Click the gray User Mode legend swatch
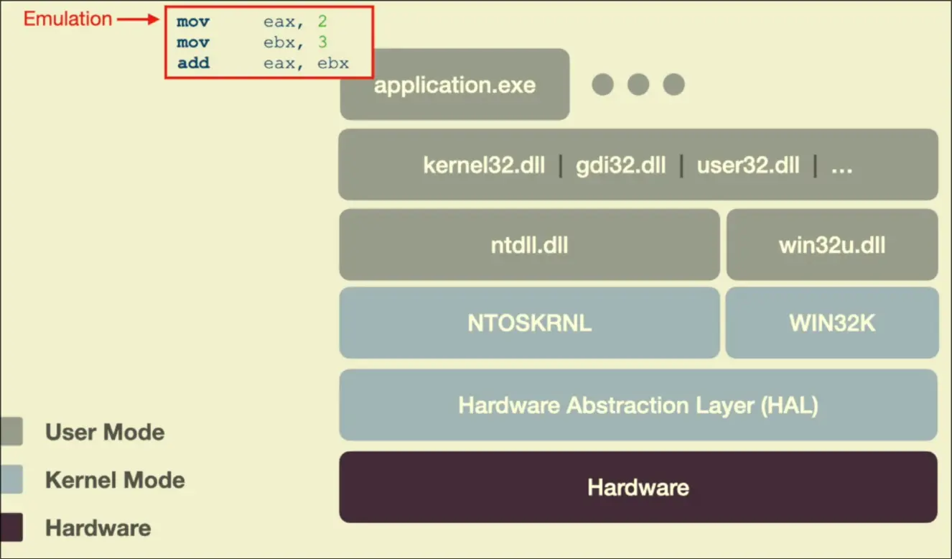The width and height of the screenshot is (952, 559). [x=11, y=432]
